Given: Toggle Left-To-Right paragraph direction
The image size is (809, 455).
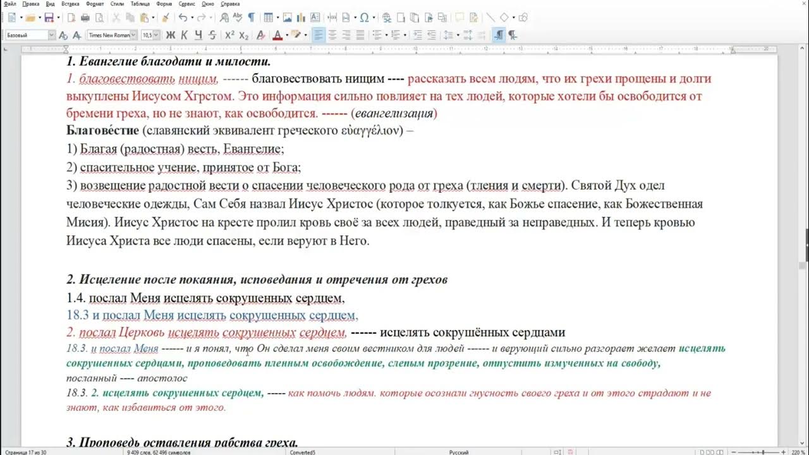Looking at the screenshot, I should coord(498,35).
